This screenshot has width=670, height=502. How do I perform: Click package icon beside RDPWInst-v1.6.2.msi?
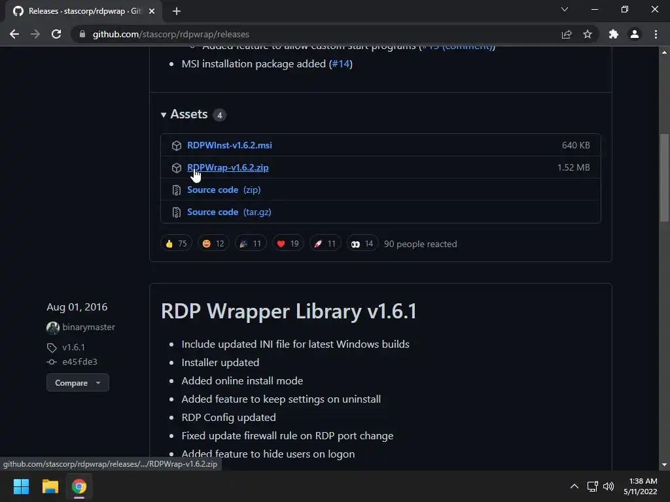click(x=177, y=146)
